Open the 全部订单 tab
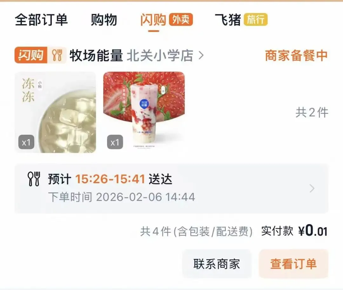 pyautogui.click(x=41, y=20)
